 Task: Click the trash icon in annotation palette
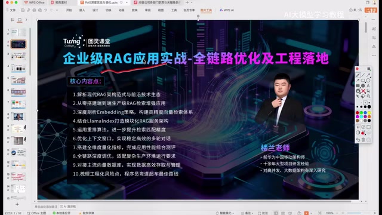363,140
